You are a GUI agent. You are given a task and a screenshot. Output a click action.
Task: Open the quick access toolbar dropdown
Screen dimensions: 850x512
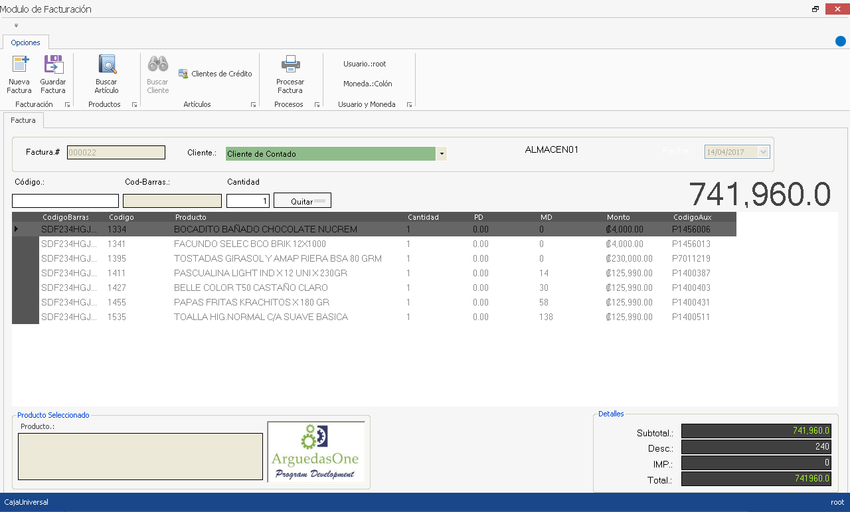pyautogui.click(x=16, y=25)
